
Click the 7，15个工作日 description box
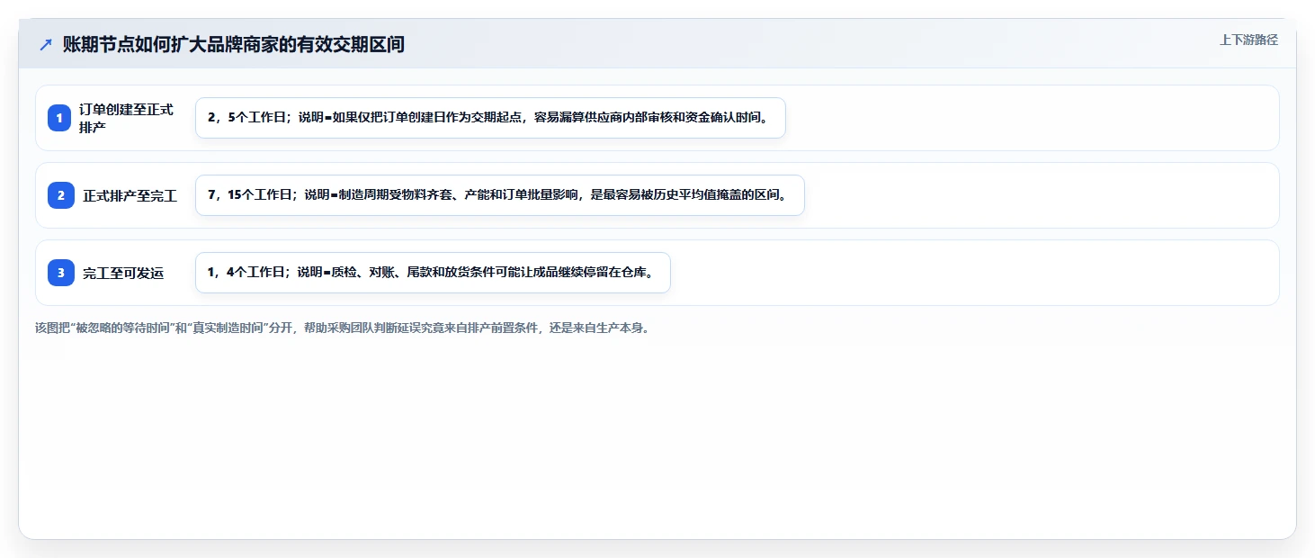tap(499, 195)
